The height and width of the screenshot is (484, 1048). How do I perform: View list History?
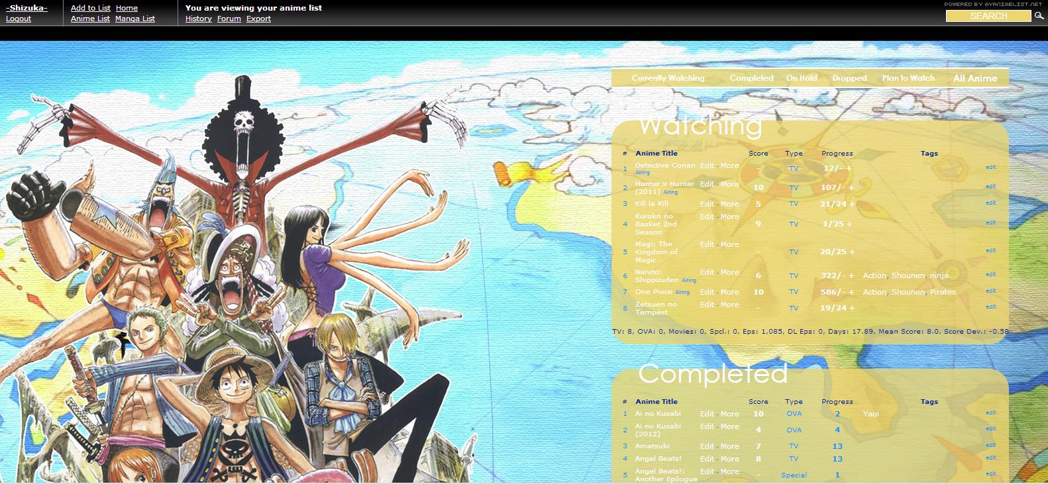[x=199, y=19]
